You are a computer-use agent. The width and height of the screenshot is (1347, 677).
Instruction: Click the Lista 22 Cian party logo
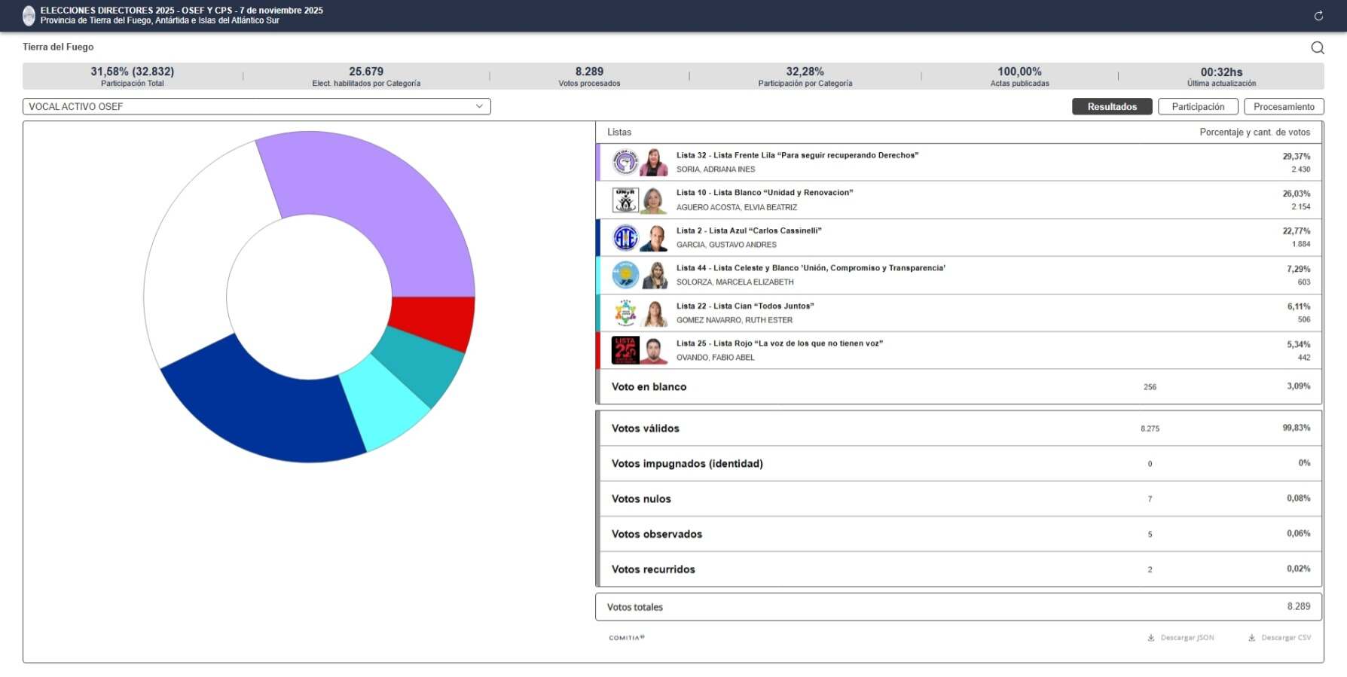click(625, 313)
